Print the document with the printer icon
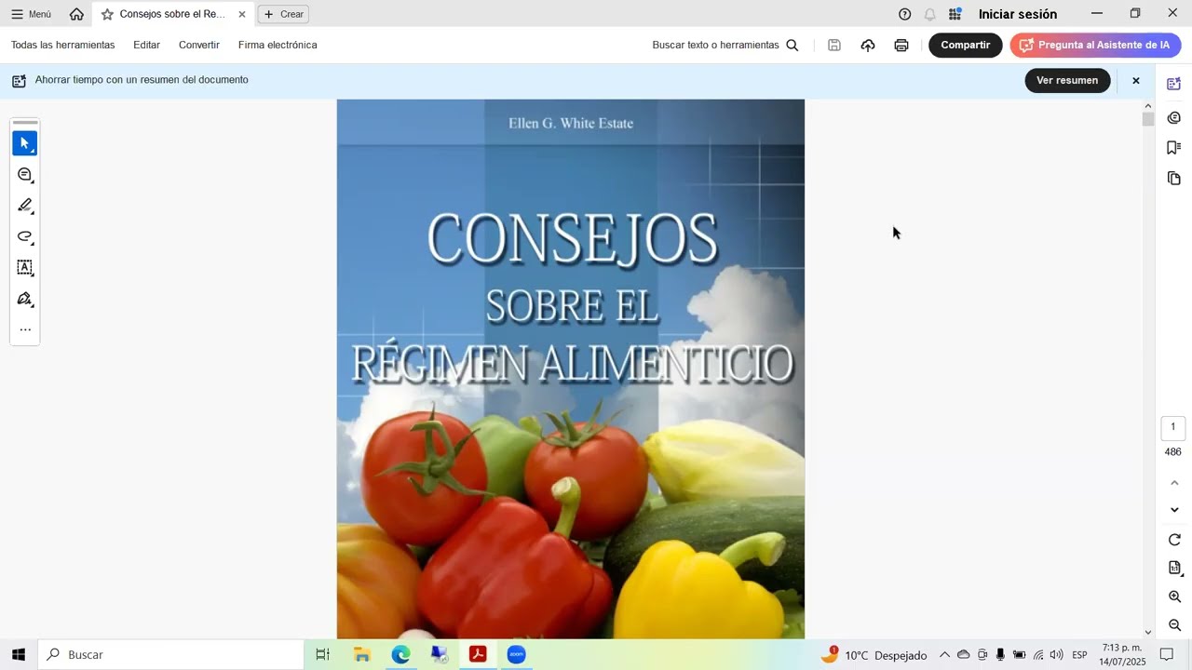Image resolution: width=1192 pixels, height=670 pixels. [901, 45]
